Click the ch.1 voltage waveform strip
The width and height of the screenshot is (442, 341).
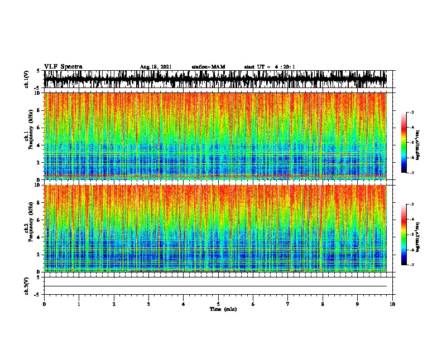pos(215,79)
